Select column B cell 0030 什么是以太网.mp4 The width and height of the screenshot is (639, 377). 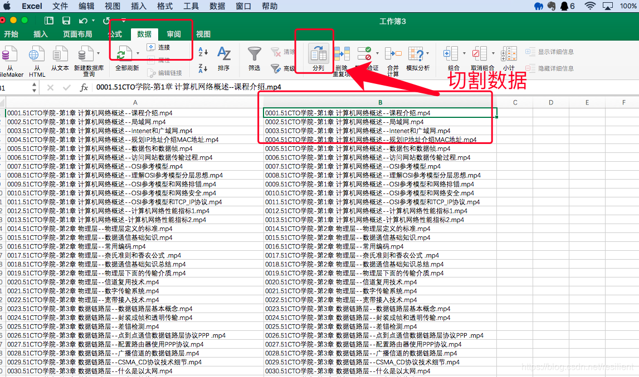pos(380,371)
